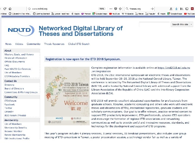The width and height of the screenshot is (195, 146).
Task: Click the Pocket save icon
Action: point(116,9)
